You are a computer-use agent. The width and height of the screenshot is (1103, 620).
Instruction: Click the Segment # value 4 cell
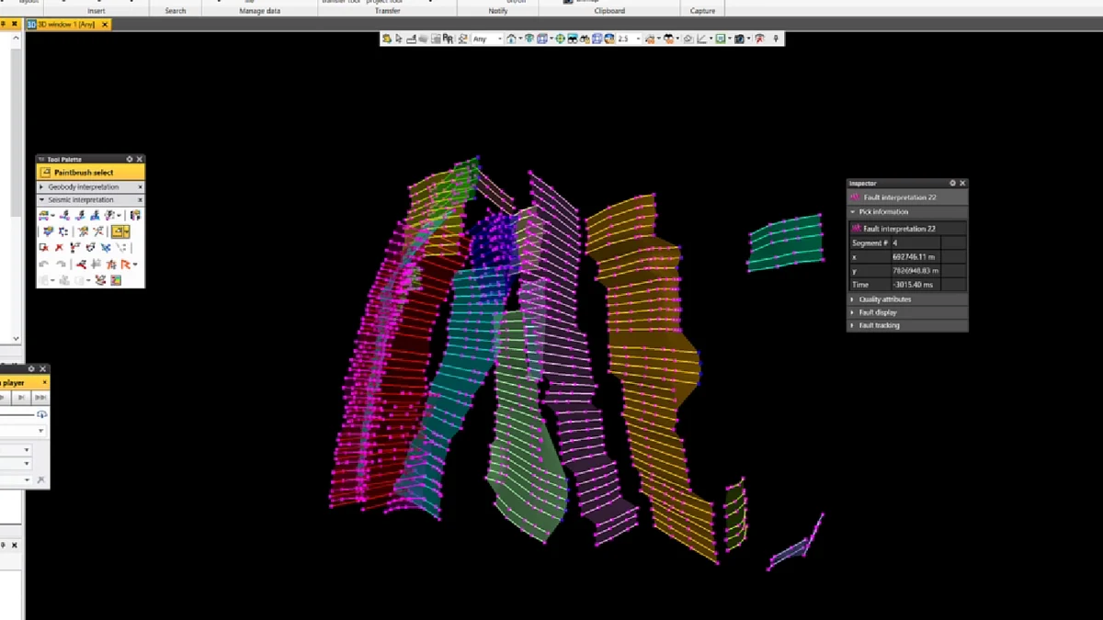click(916, 243)
